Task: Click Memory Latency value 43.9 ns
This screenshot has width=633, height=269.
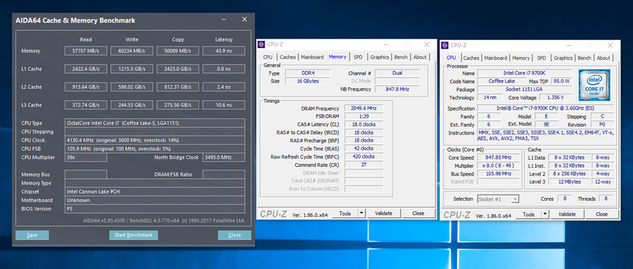Action: (224, 51)
